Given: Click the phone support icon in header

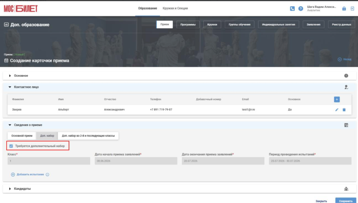Looking at the screenshot, I should (x=292, y=9).
